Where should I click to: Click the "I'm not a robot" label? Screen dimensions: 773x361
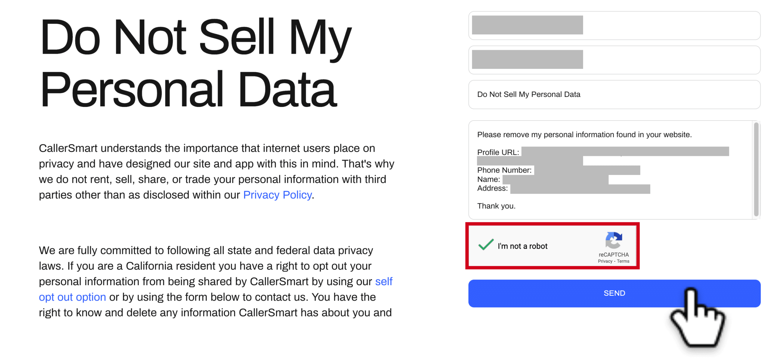click(x=522, y=246)
